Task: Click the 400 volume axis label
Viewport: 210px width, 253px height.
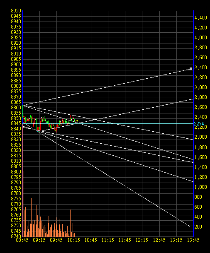Action: (x=198, y=217)
